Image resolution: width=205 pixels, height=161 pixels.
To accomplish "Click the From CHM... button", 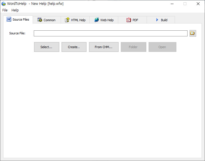I will click(x=104, y=47).
